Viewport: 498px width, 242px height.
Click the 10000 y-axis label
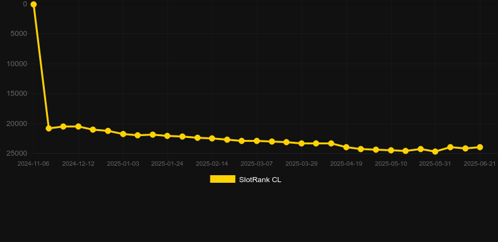17,64
